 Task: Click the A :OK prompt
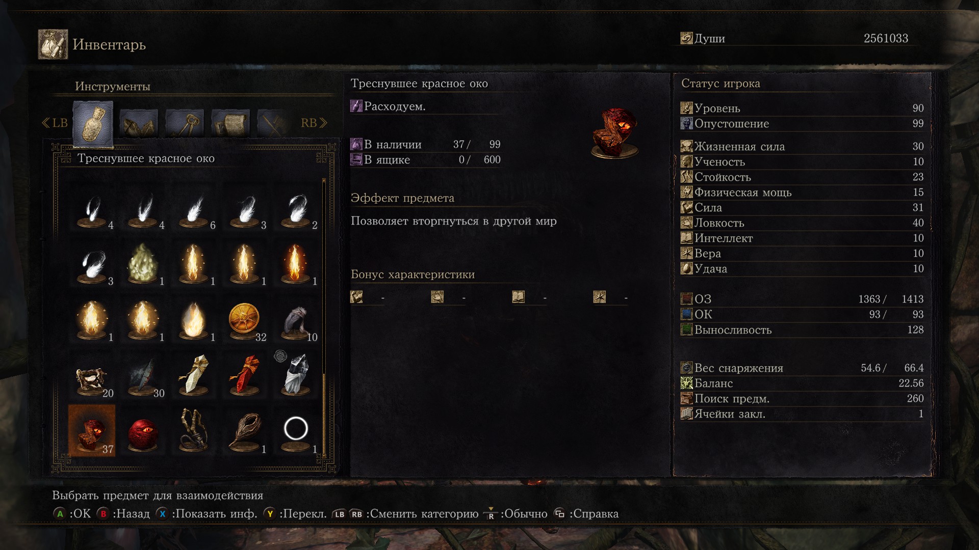coord(72,514)
